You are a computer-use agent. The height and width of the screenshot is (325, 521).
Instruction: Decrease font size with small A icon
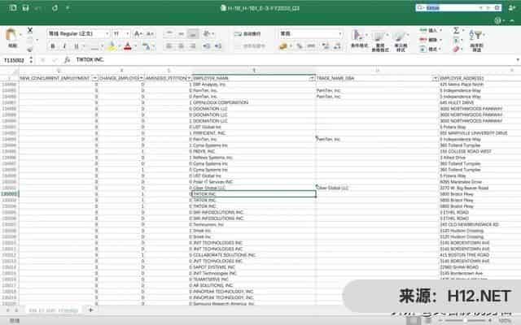coord(150,33)
